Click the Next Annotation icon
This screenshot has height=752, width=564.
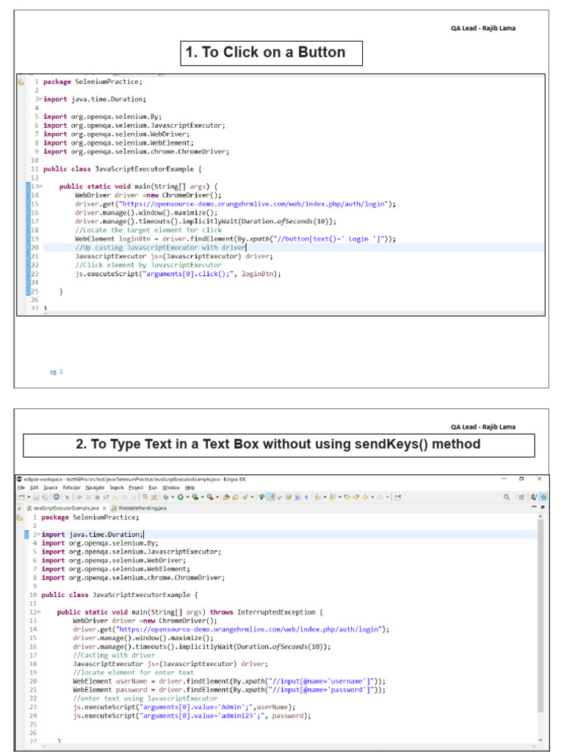(317, 497)
